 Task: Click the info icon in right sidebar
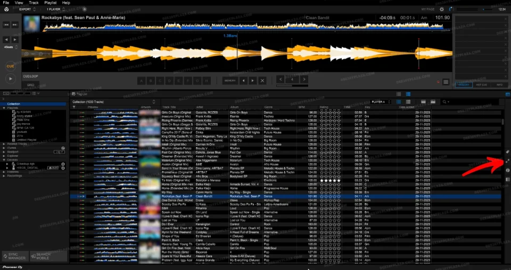point(507,171)
